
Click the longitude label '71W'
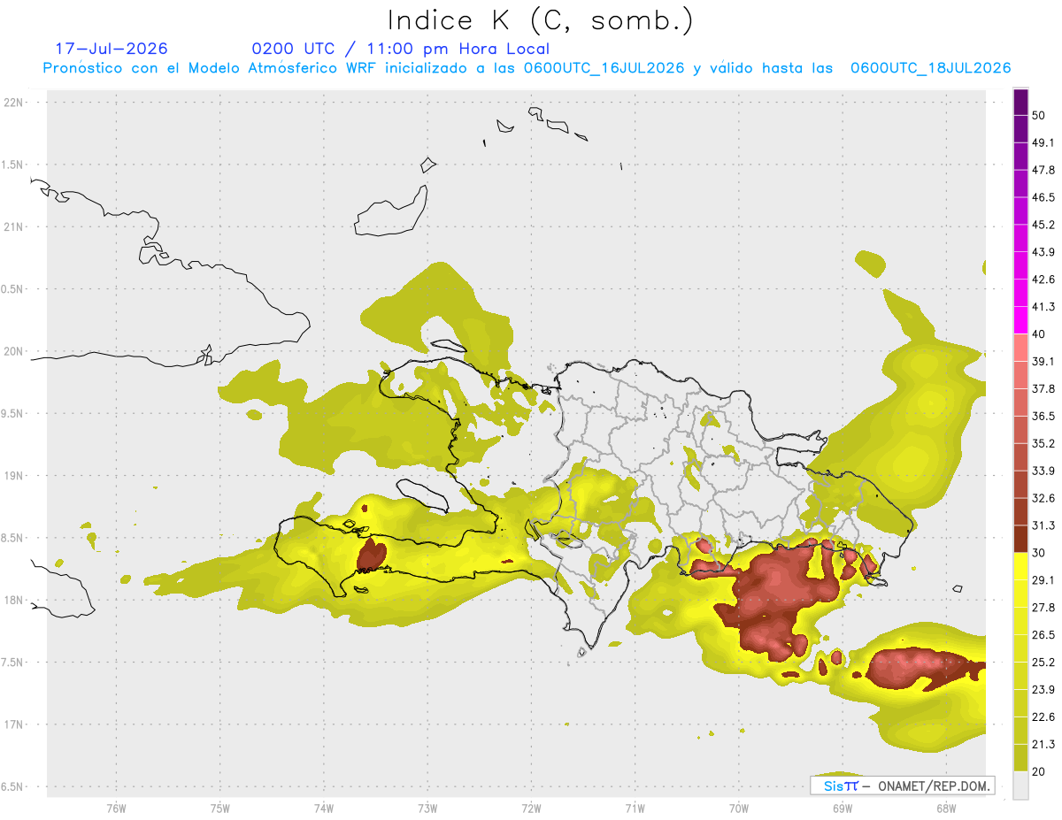tap(635, 809)
